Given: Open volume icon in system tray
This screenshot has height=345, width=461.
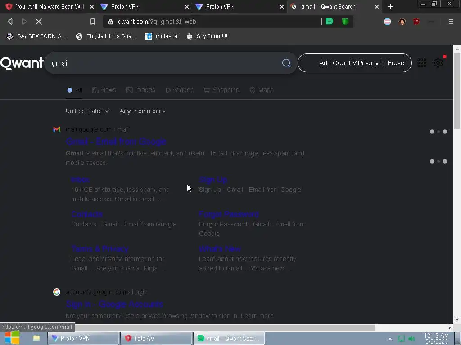Looking at the screenshot, I should click(x=411, y=339).
